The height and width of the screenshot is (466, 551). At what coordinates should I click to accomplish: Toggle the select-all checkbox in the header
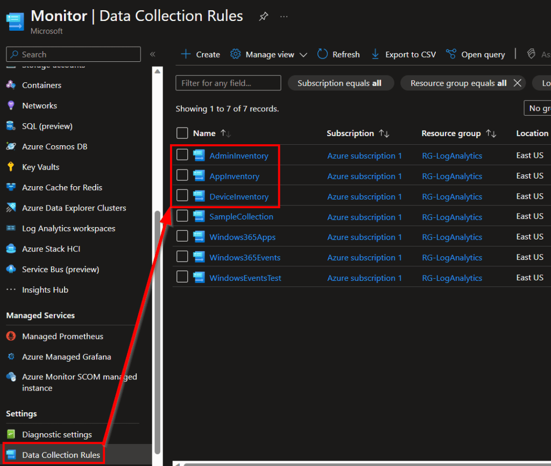182,133
